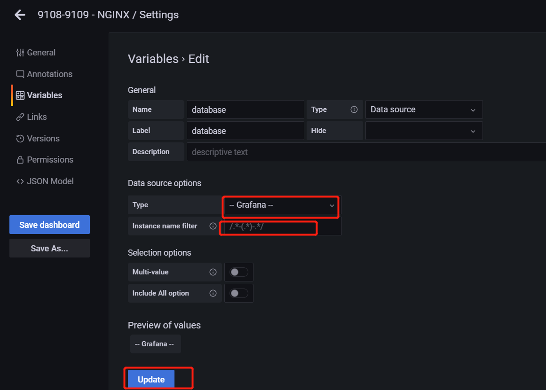Enable the Multi-value toggle
The width and height of the screenshot is (546, 390).
tap(238, 272)
